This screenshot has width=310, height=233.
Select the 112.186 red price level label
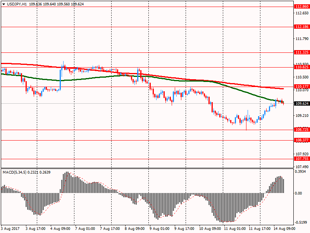(x=302, y=27)
